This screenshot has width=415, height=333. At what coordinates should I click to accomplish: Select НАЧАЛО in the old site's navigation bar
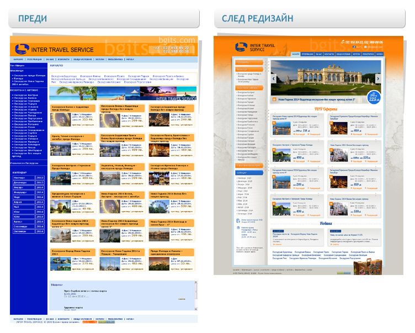18,59
